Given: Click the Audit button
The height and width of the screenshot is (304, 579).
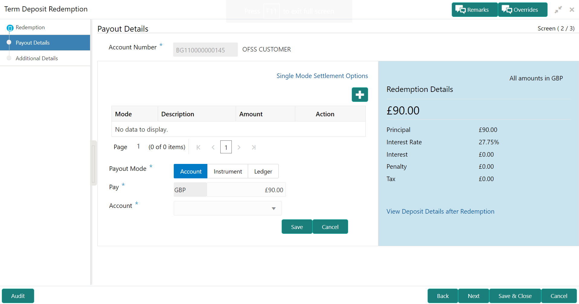Looking at the screenshot, I should click(18, 296).
